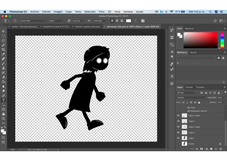Open the Paragraph panel icon

172,57
